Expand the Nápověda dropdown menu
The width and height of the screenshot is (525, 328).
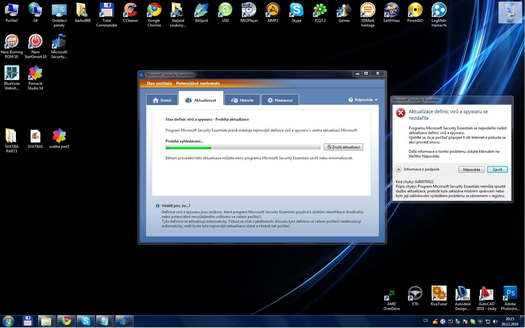[363, 100]
